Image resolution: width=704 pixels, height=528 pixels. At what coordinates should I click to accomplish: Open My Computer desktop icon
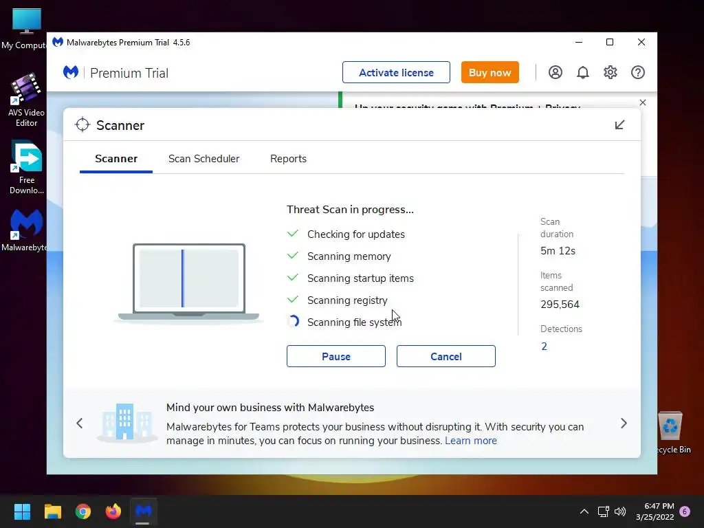coord(25,29)
